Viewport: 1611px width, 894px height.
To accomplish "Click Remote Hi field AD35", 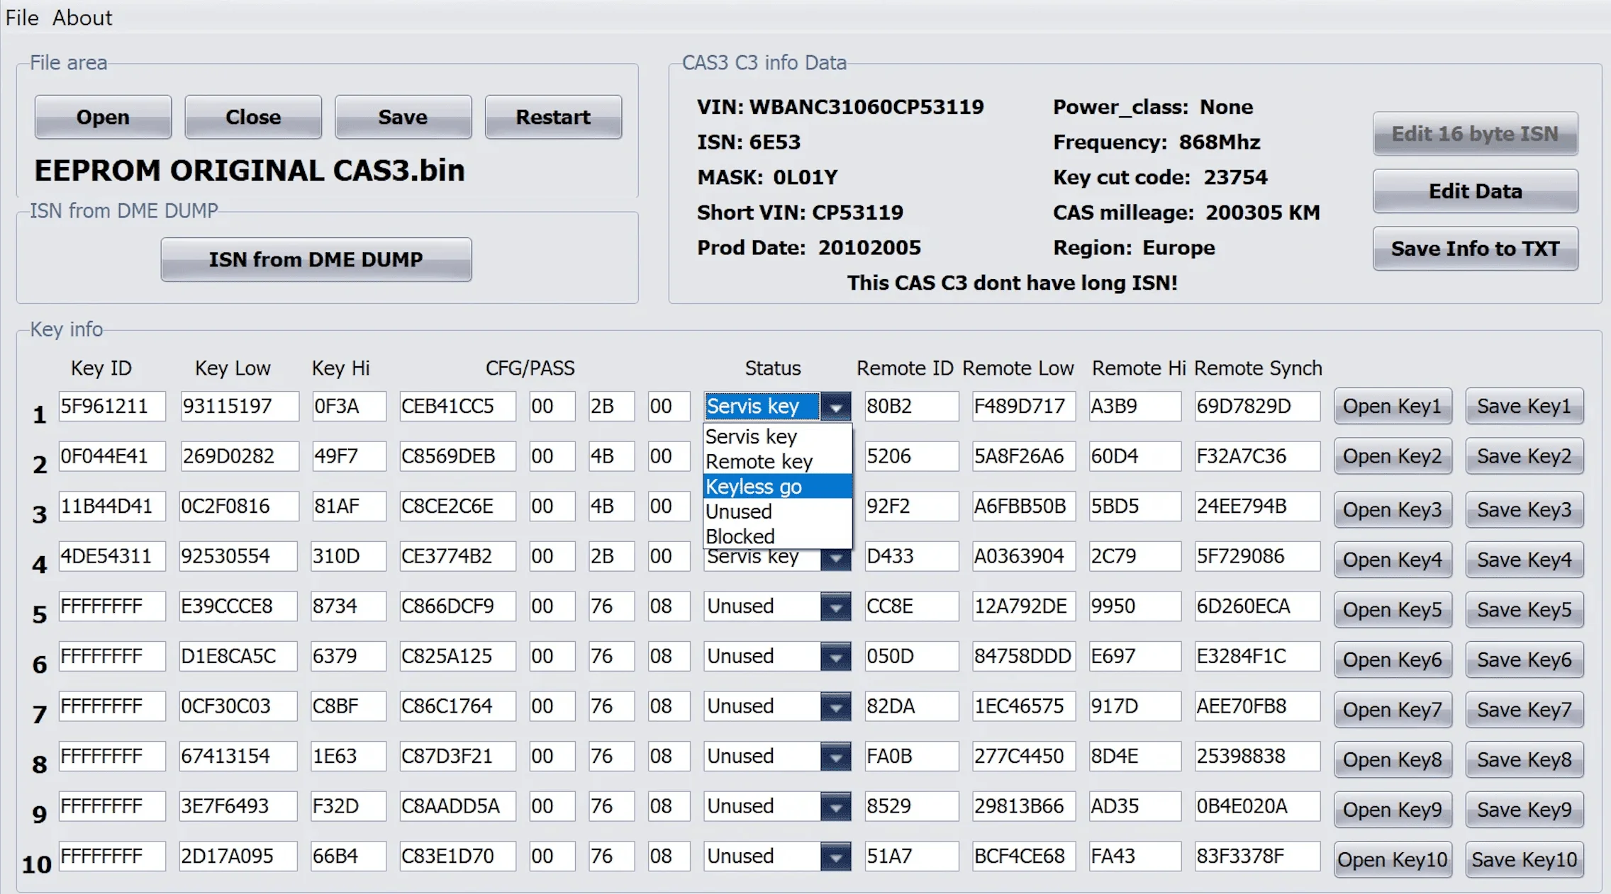I will click(x=1135, y=806).
